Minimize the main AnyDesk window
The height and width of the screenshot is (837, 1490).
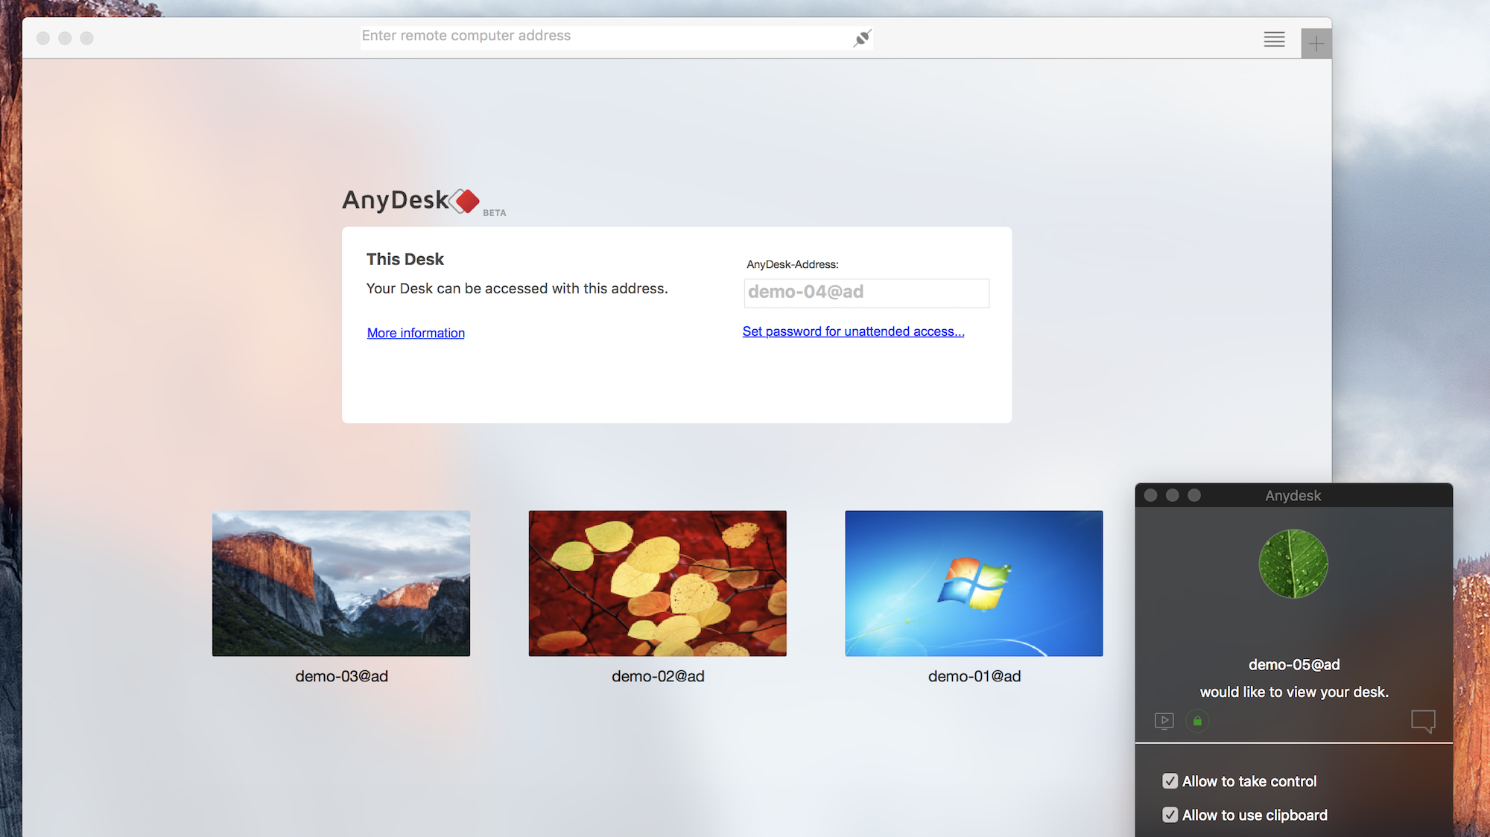65,38
